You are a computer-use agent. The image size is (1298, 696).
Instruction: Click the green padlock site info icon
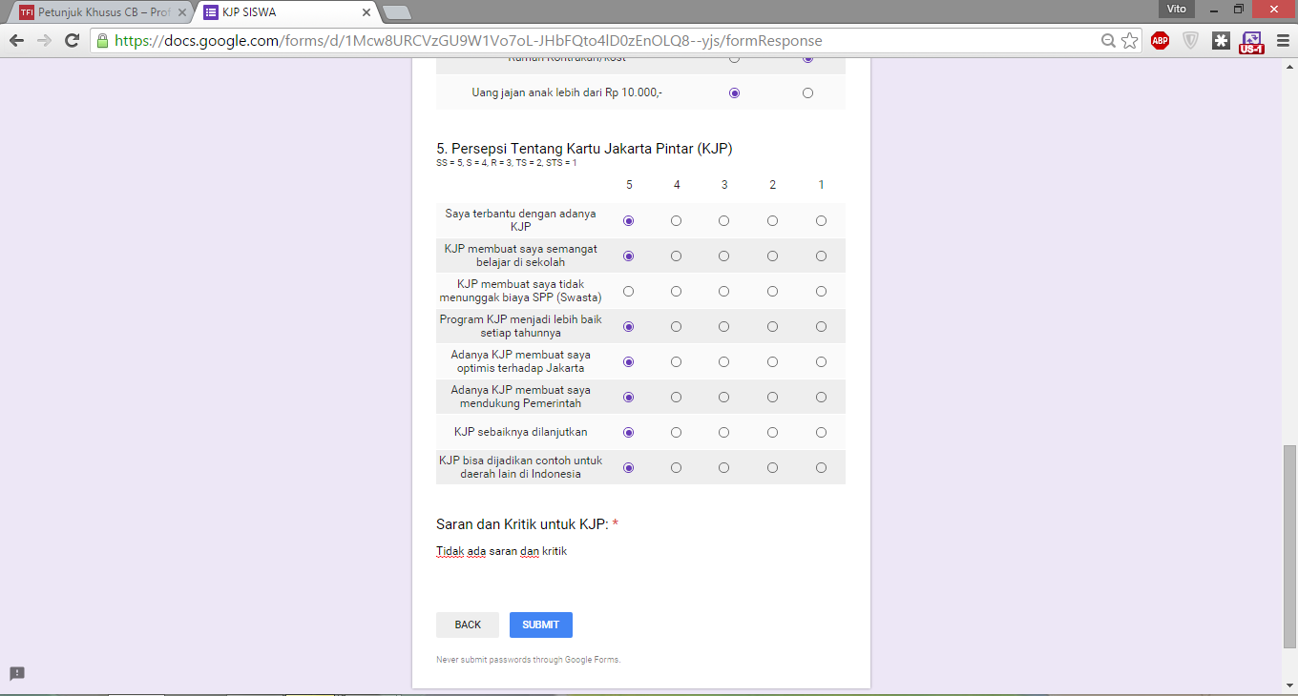click(102, 41)
